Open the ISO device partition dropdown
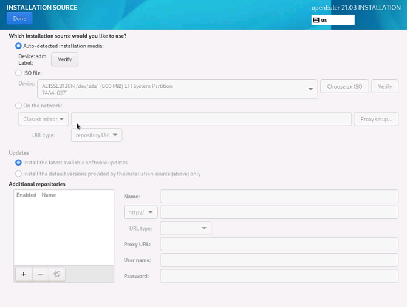The image size is (407, 307). coord(177,89)
